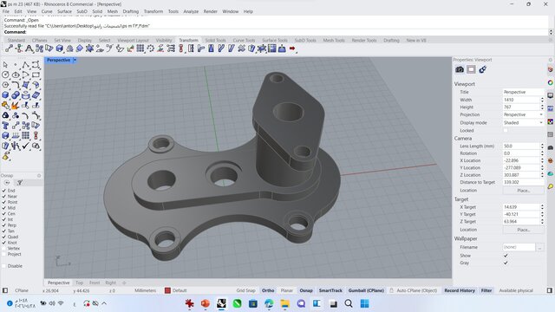Click the Explode orange burst icon
555x312 pixels.
click(16, 106)
